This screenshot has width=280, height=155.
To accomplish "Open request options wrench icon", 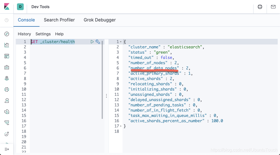I will point(98,42).
